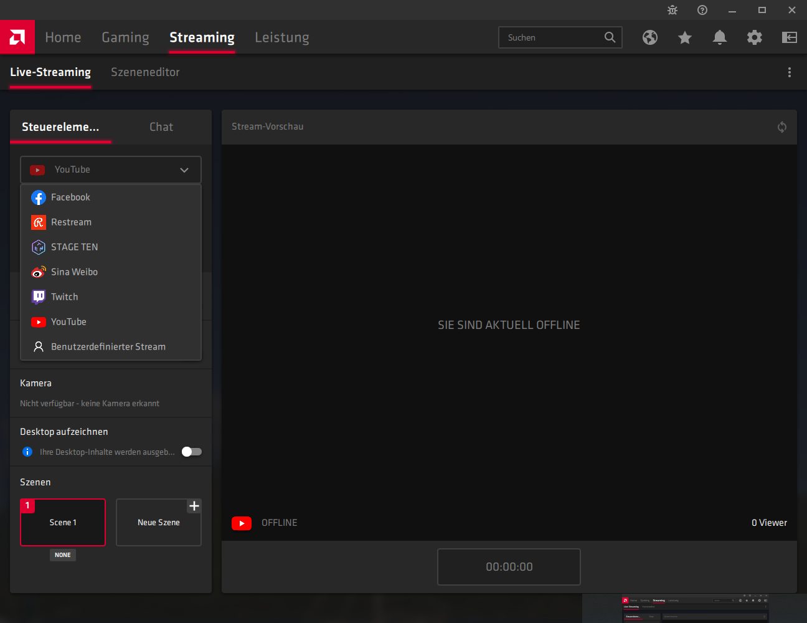807x623 pixels.
Task: Open the three-dot overflow menu
Action: pyautogui.click(x=790, y=72)
